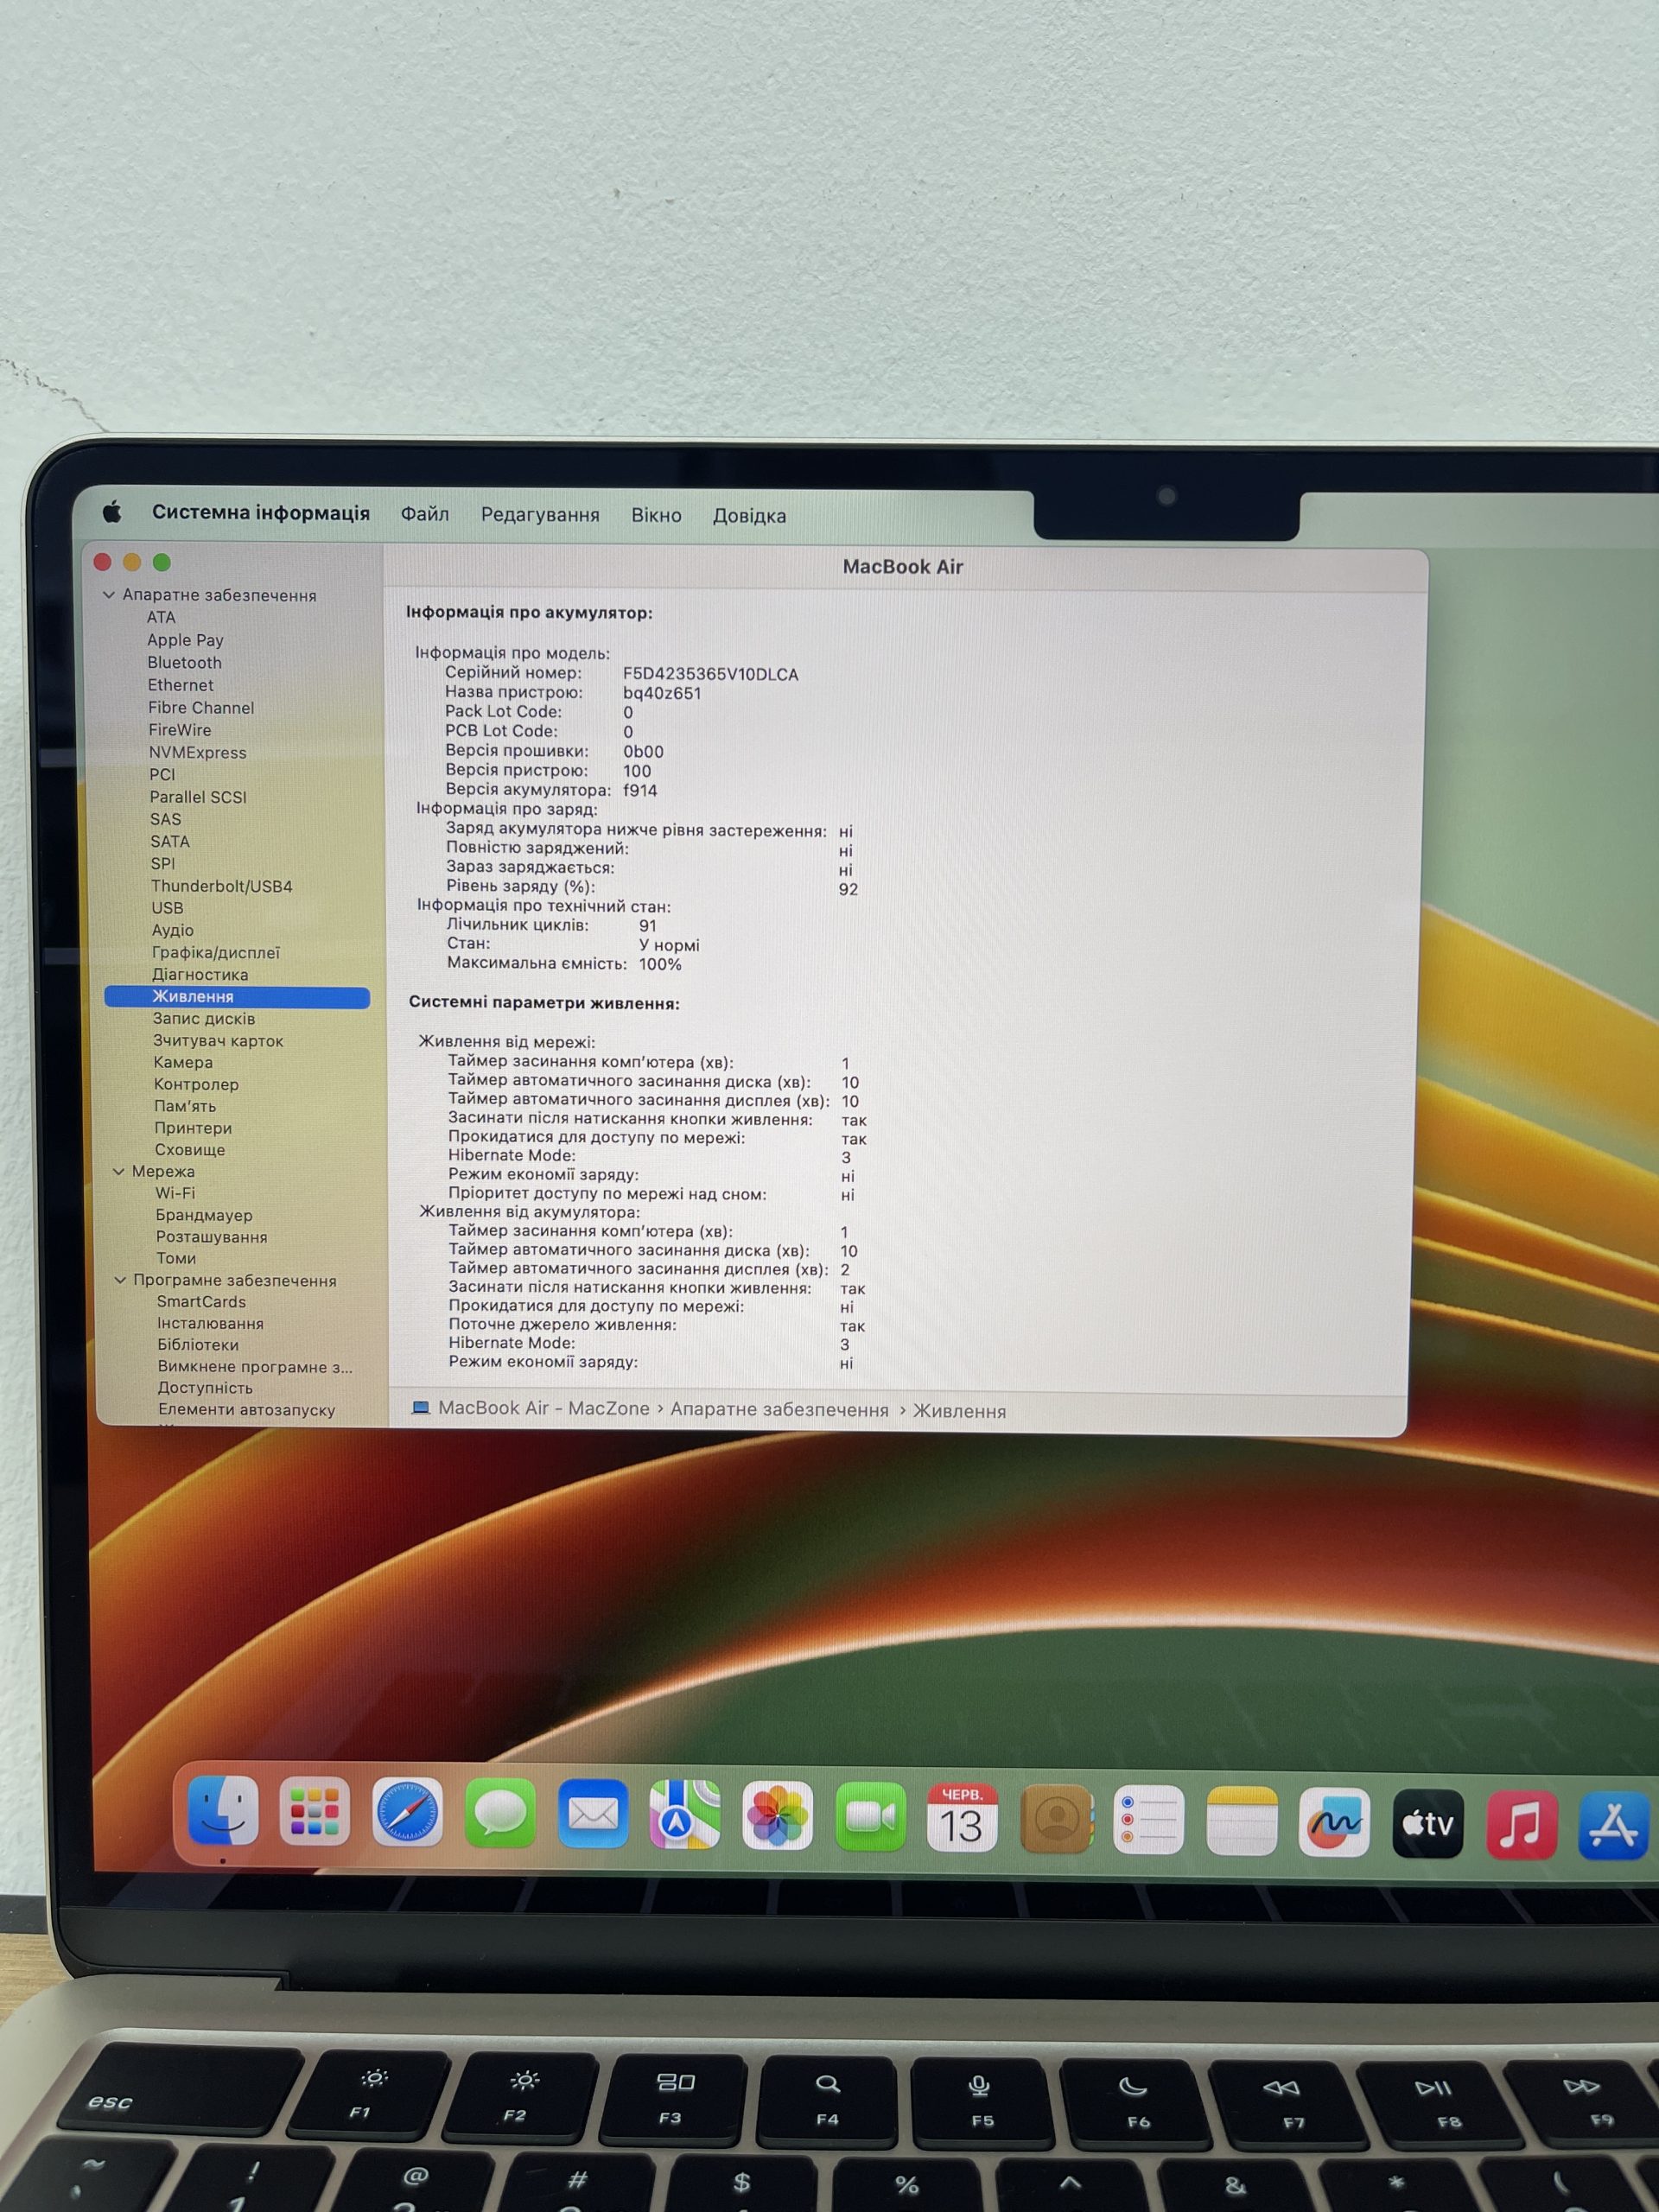Collapse Програмне забезпечення section
The image size is (1659, 2212).
click(x=120, y=1280)
